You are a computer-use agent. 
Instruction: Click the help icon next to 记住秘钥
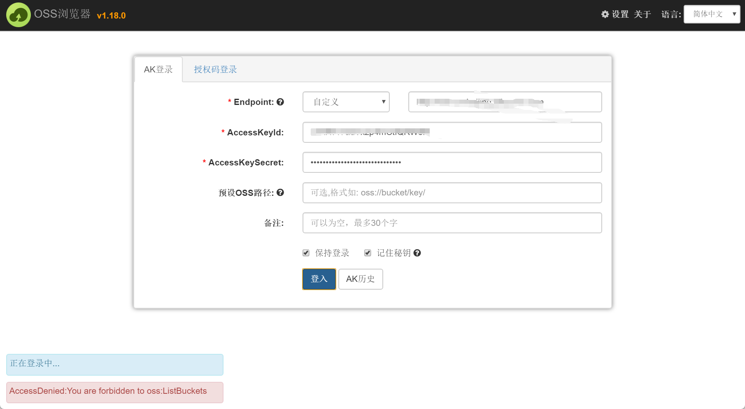point(417,253)
